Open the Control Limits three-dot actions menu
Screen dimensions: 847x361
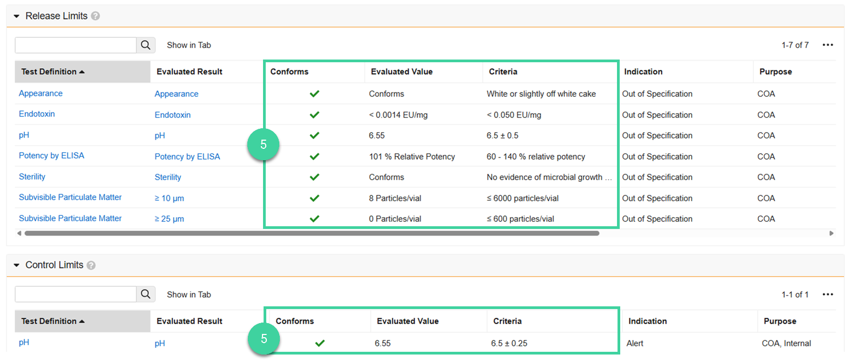click(x=828, y=294)
